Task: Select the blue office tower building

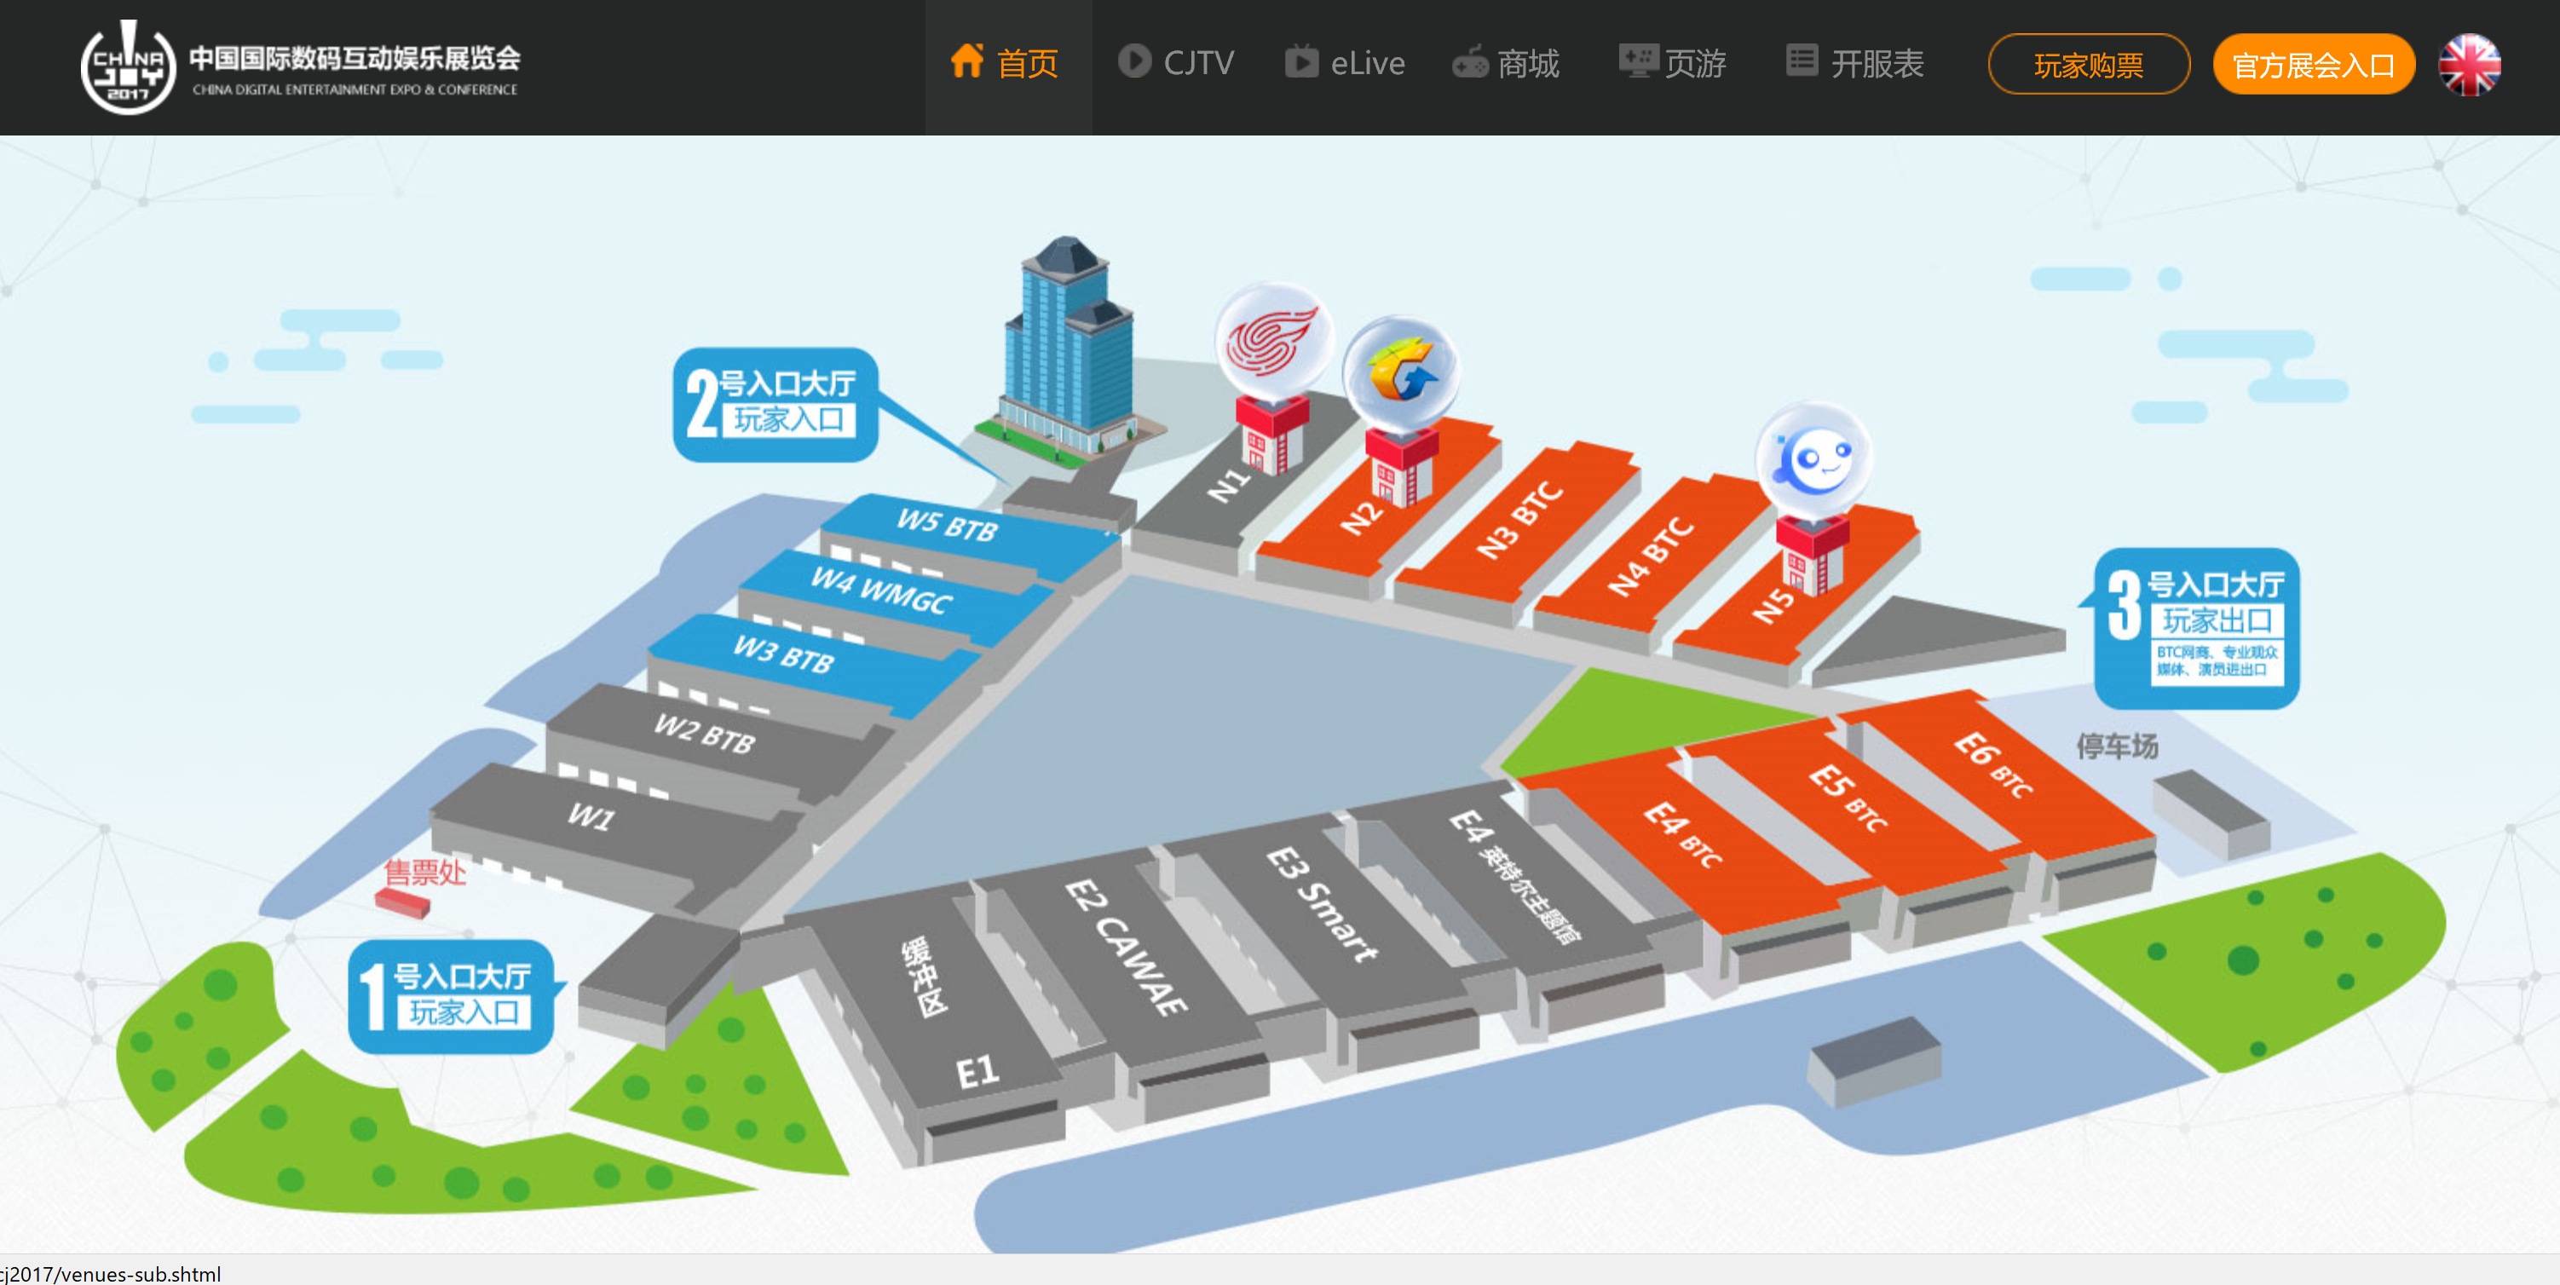Action: coord(1069,348)
